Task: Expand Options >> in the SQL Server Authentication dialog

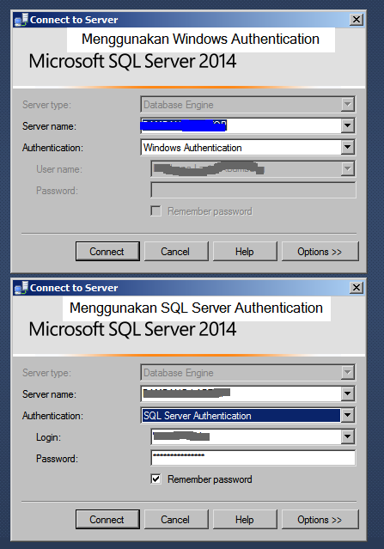Action: pos(320,519)
